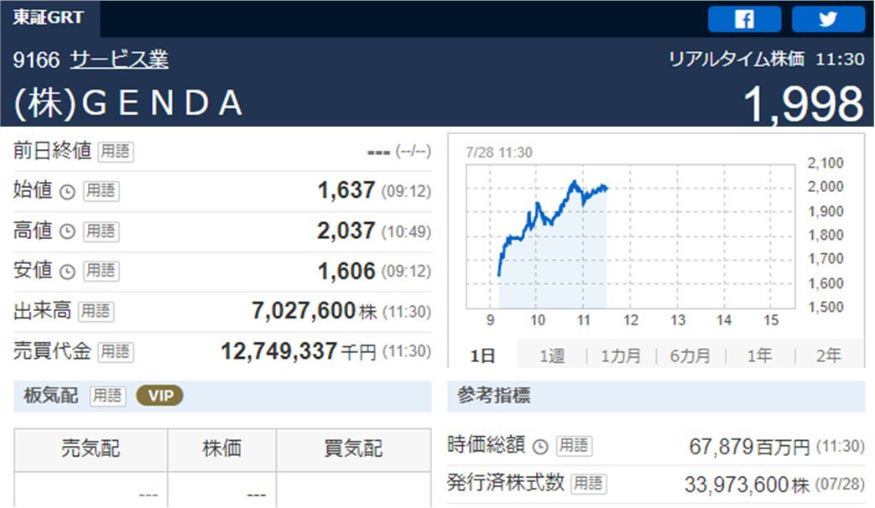Show the 1年 chart range

[x=759, y=355]
